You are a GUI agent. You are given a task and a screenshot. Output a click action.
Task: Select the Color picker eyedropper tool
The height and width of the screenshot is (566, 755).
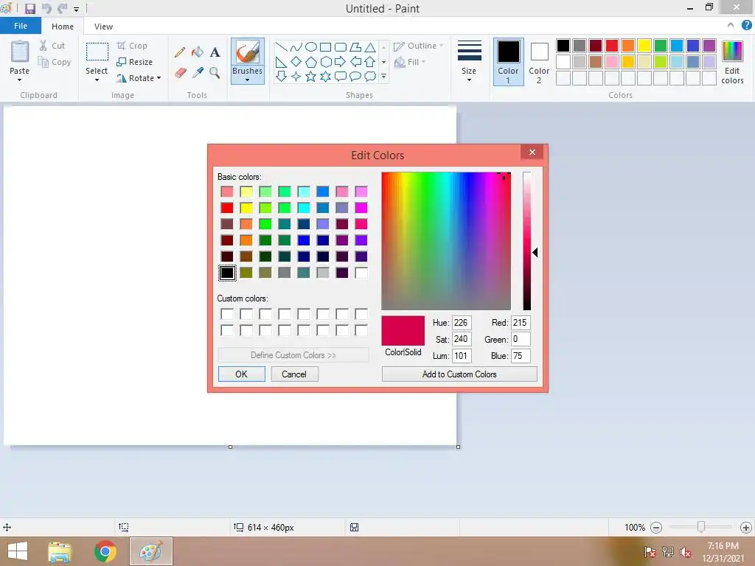pyautogui.click(x=198, y=73)
